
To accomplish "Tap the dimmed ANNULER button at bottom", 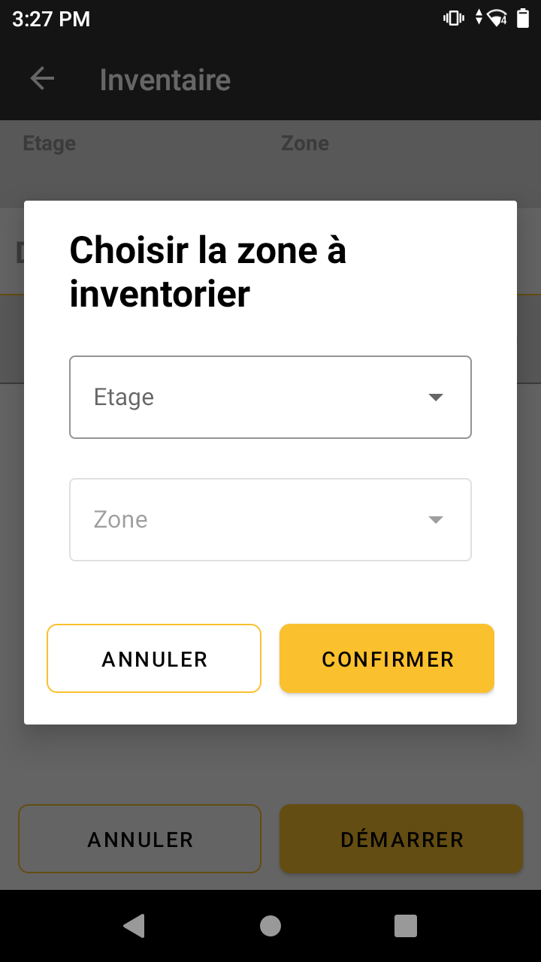I will 140,839.
